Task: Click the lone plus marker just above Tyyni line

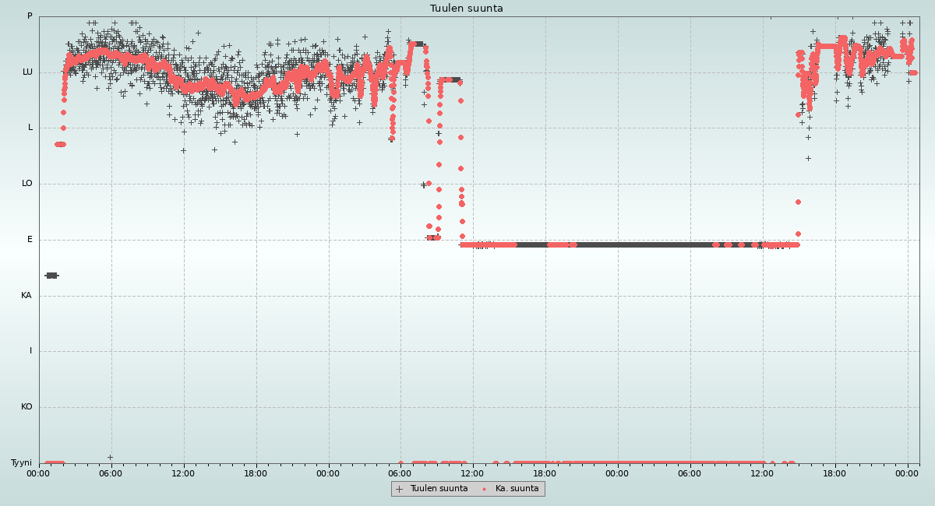Action: 110,457
